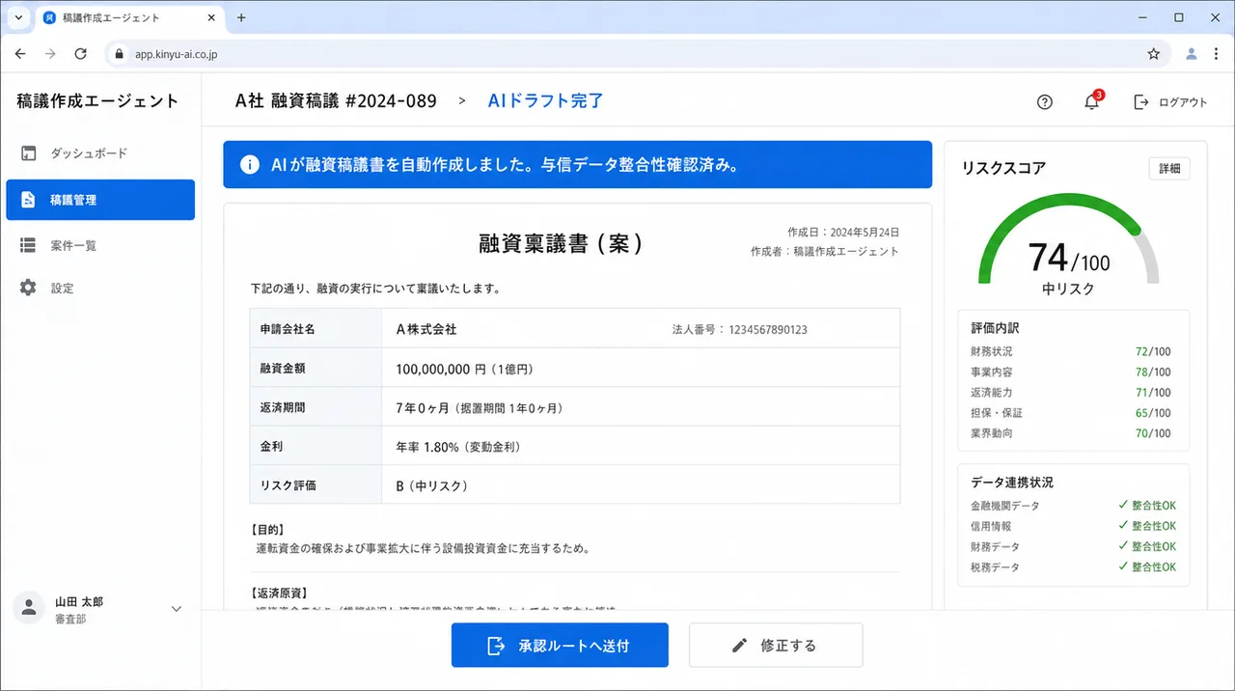This screenshot has width=1235, height=691.
Task: Click 返済能力 score 71/100
Action: (1153, 393)
